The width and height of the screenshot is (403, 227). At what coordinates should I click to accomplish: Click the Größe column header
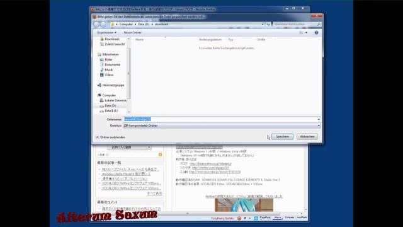(261, 40)
